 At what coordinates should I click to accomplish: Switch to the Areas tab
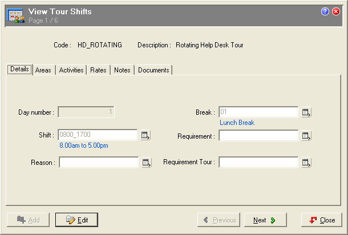pos(43,70)
